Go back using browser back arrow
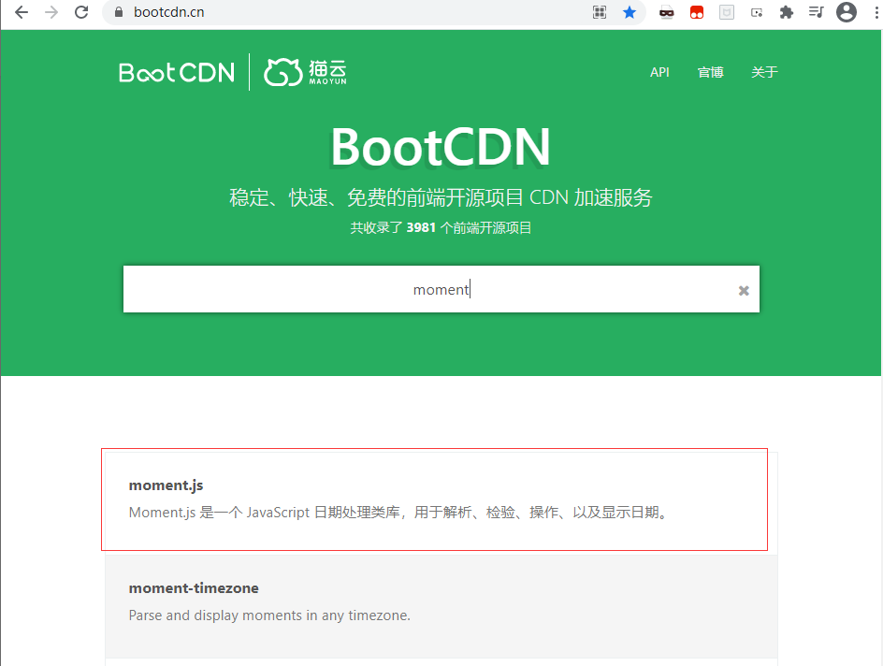This screenshot has width=883, height=666. coord(22,12)
